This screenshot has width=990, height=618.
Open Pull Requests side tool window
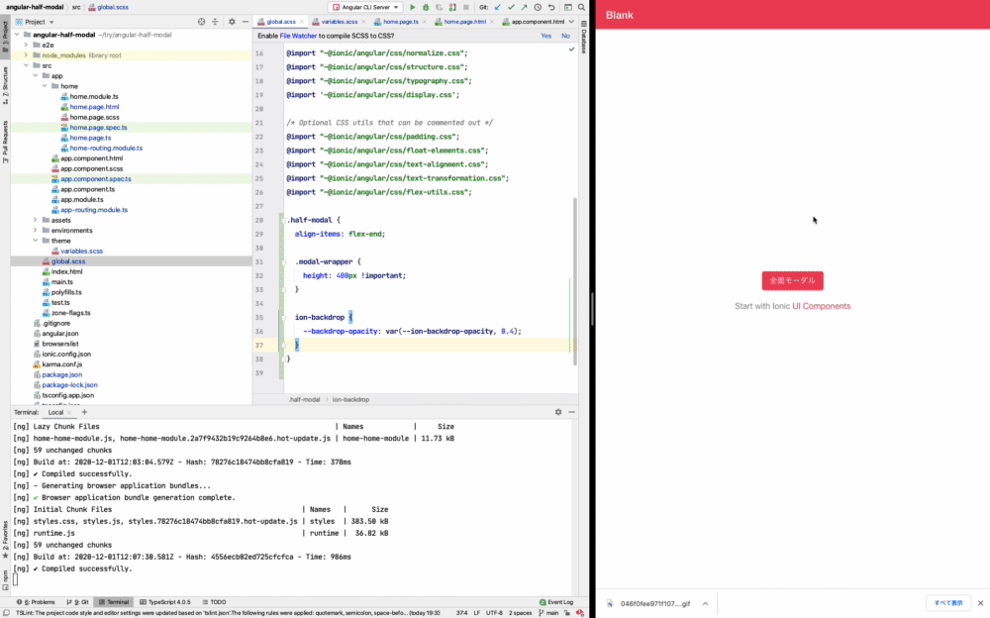[x=5, y=142]
